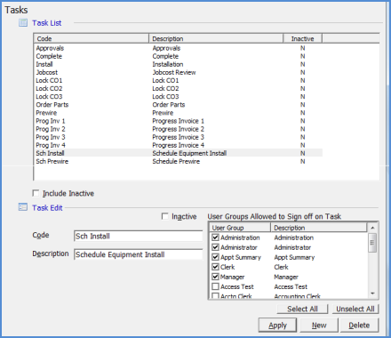Uncheck the Administration user group checkbox
Viewport: 391px width, 338px height.
pos(216,237)
